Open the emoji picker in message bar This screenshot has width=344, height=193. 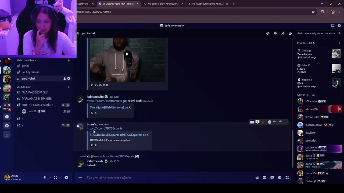point(279,177)
